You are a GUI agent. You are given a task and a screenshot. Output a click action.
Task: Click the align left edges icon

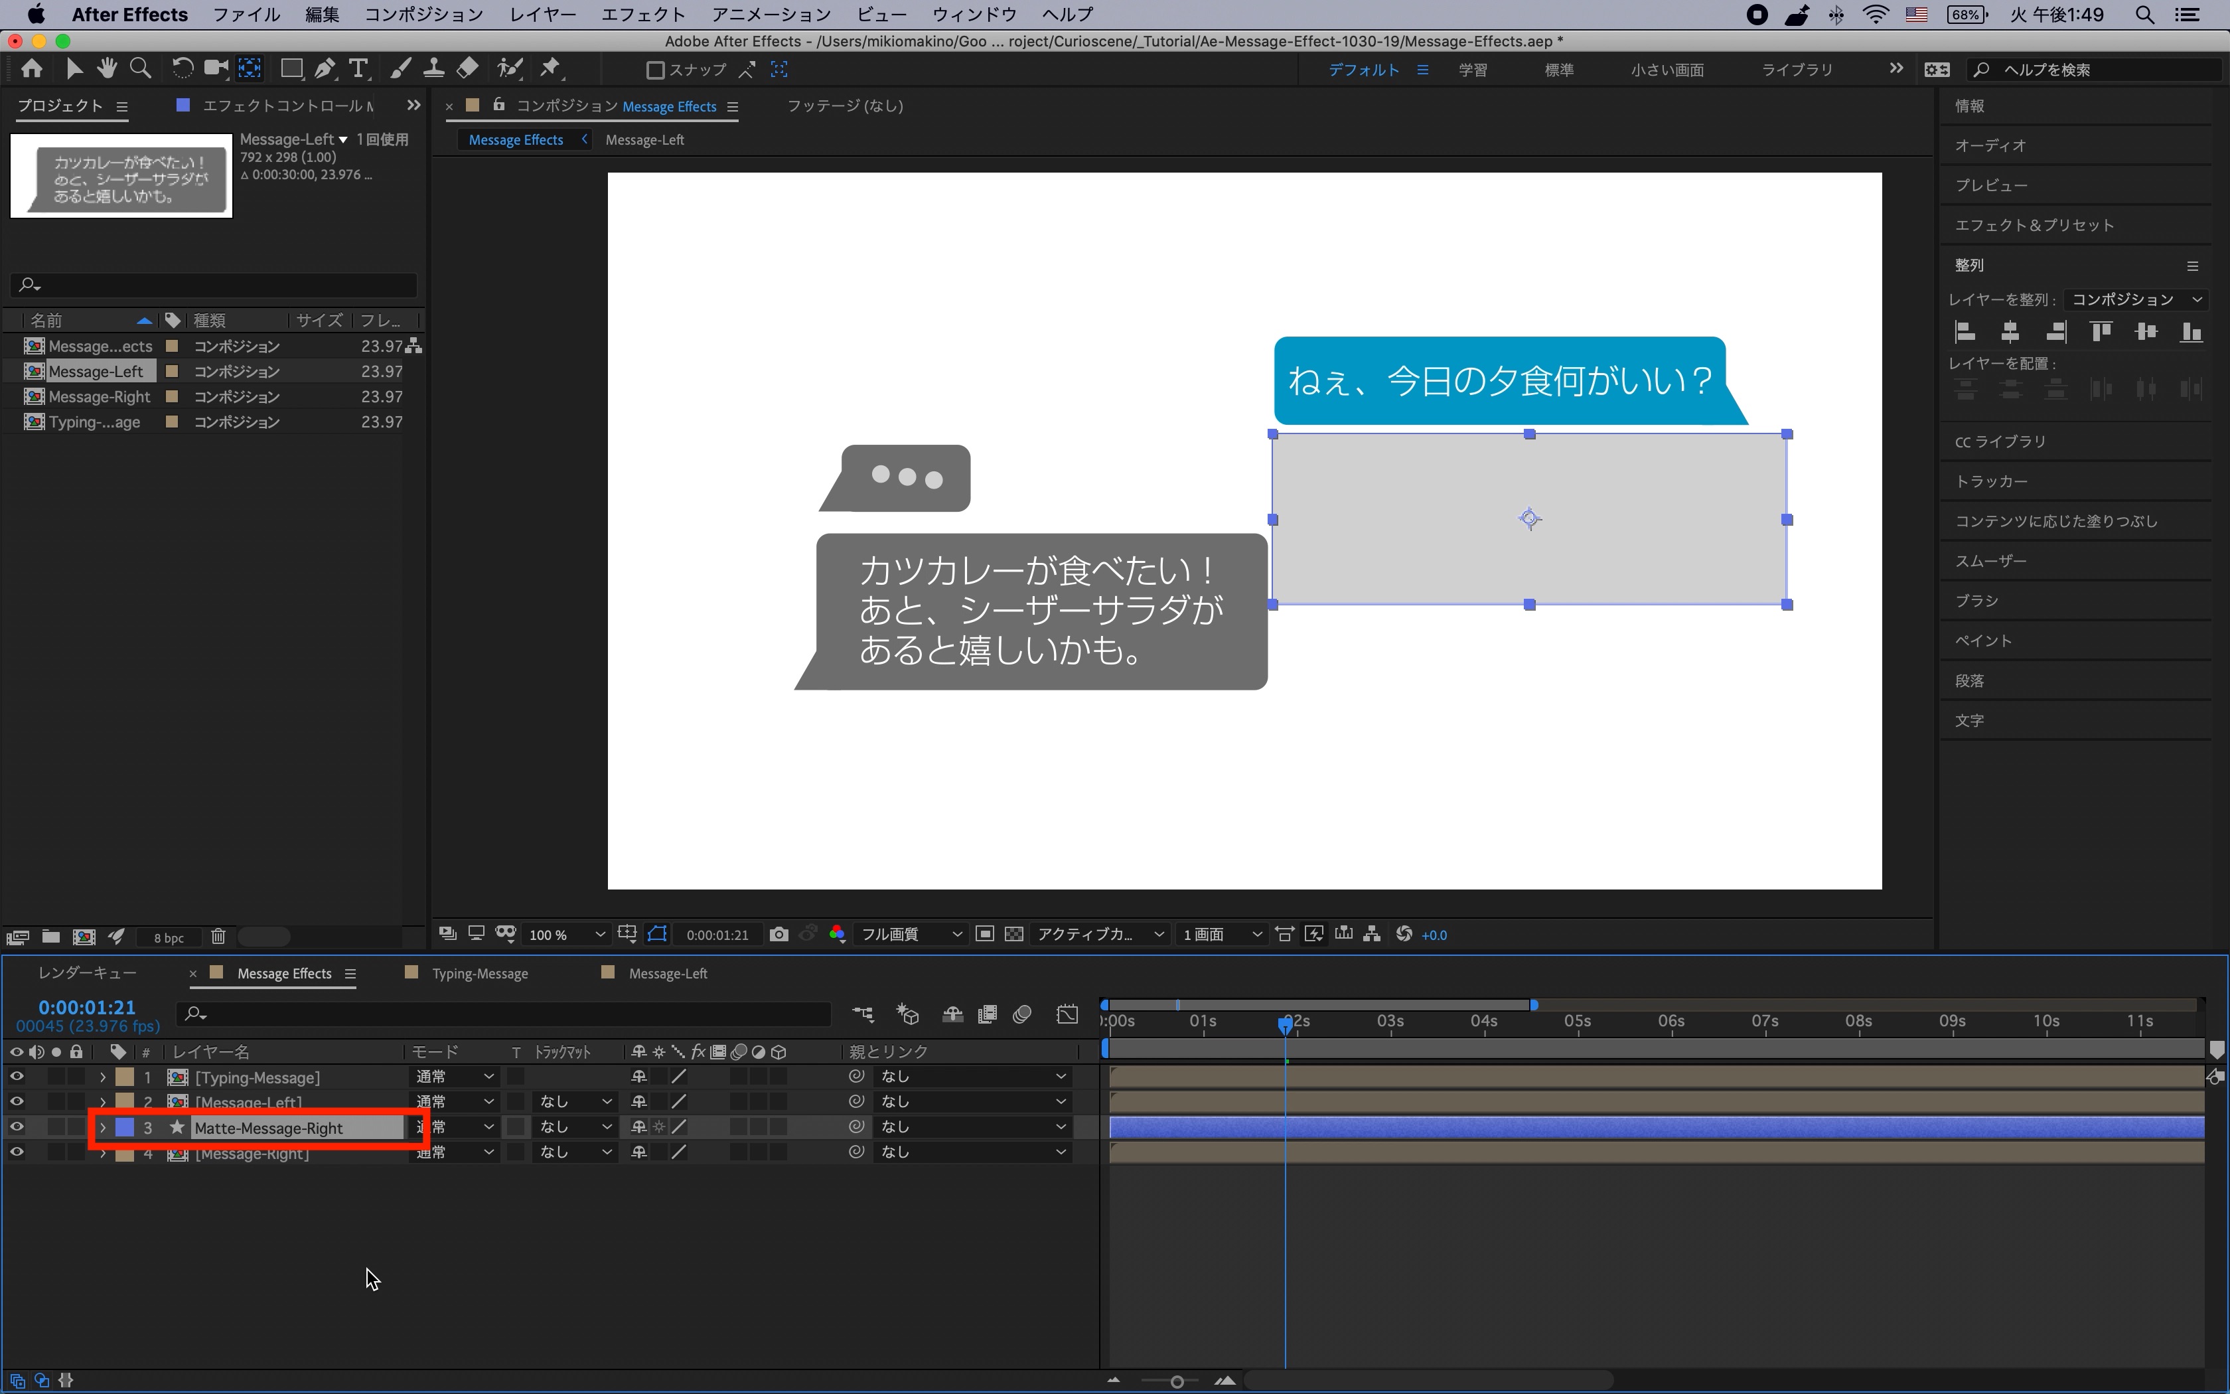pos(1965,332)
